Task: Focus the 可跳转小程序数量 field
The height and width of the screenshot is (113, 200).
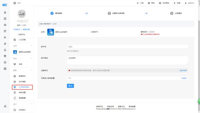Action: (127, 78)
